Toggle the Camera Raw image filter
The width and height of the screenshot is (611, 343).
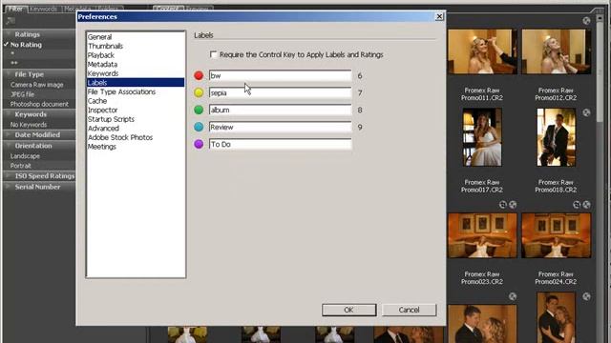[36, 85]
